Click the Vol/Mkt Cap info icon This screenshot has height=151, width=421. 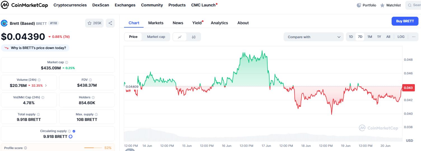pos(43,98)
